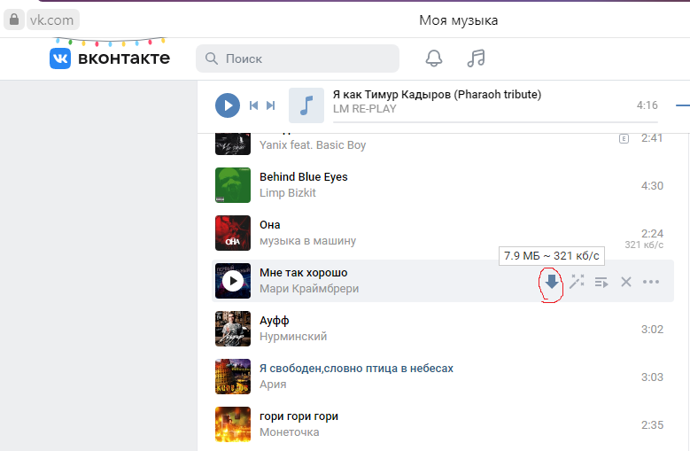Image resolution: width=690 pixels, height=451 pixels.
Task: Open the music note icon in the header
Action: coord(476,58)
